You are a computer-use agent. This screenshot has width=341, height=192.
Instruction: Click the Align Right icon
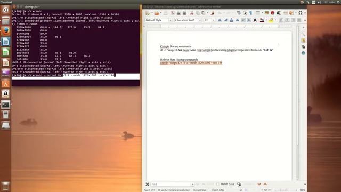click(x=293, y=20)
